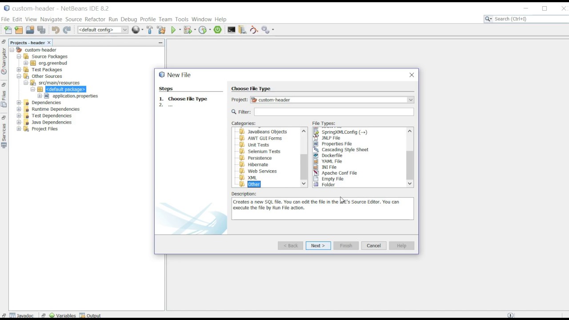This screenshot has width=569, height=320.
Task: Open the Window menu
Action: point(201,19)
